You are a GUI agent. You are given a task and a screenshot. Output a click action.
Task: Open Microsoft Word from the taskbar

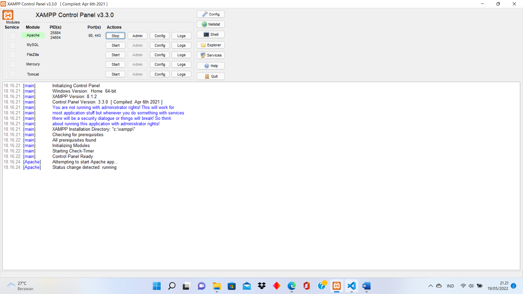point(366,286)
